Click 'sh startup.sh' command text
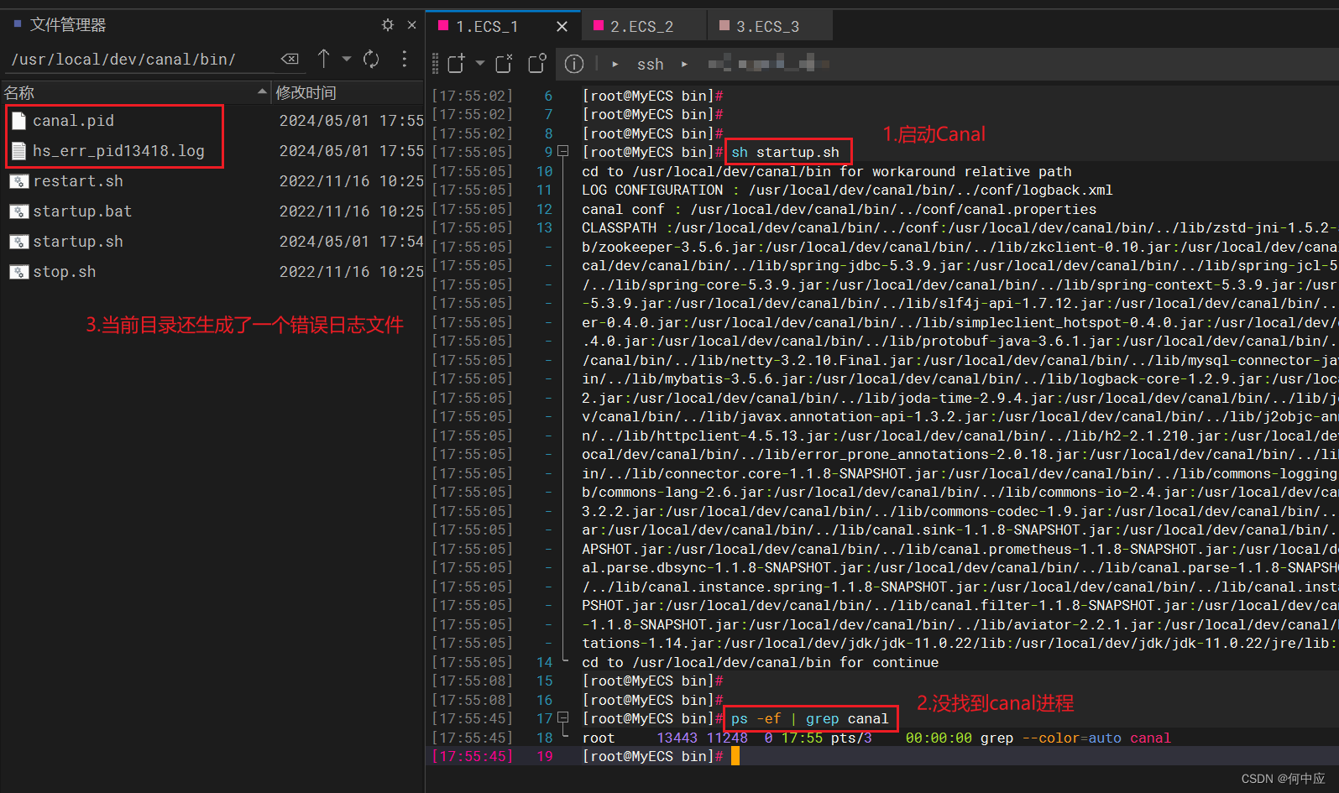 click(x=785, y=153)
